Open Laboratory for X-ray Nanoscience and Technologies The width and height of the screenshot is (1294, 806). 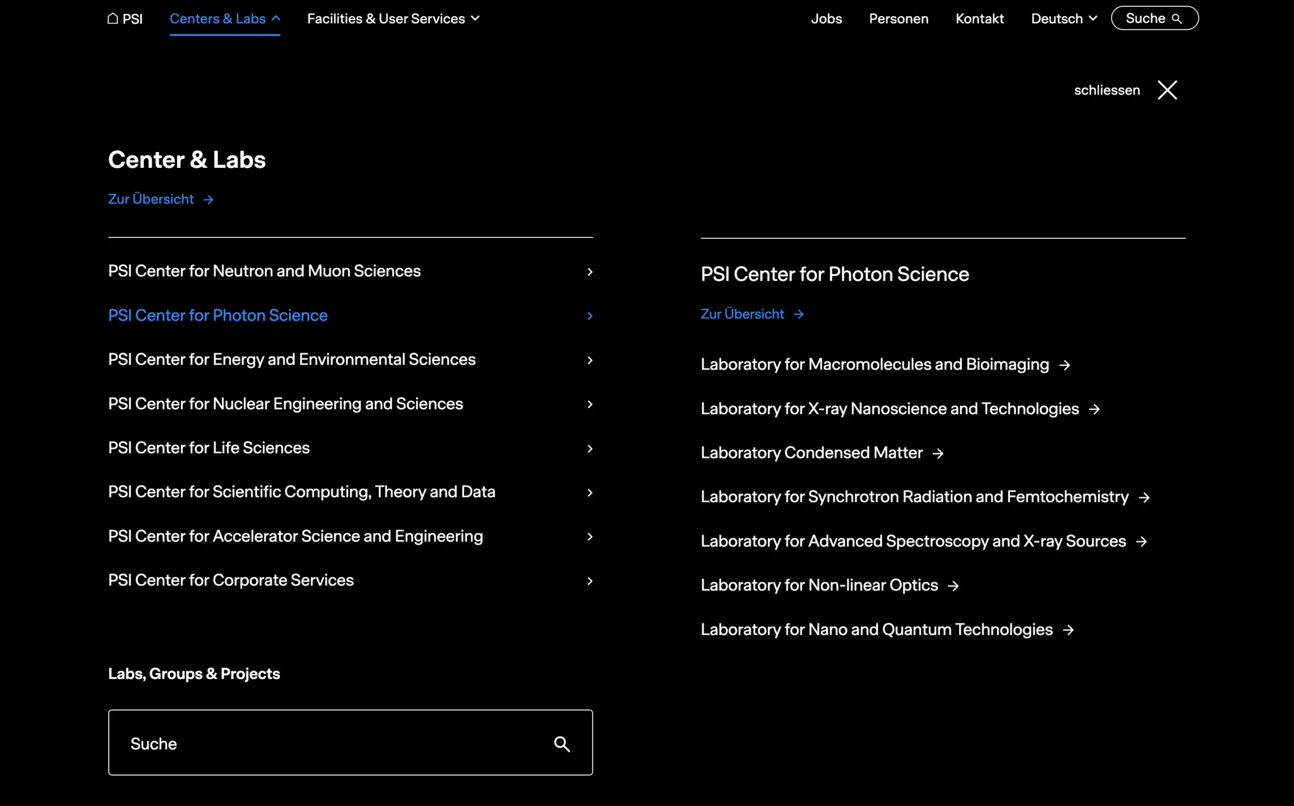point(889,409)
